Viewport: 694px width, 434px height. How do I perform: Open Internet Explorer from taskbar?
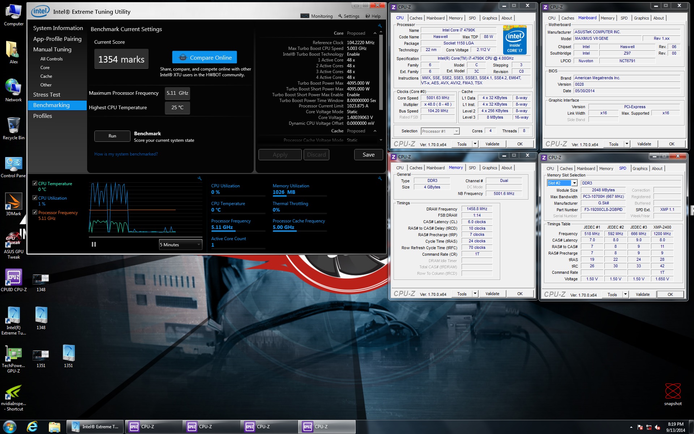point(32,427)
